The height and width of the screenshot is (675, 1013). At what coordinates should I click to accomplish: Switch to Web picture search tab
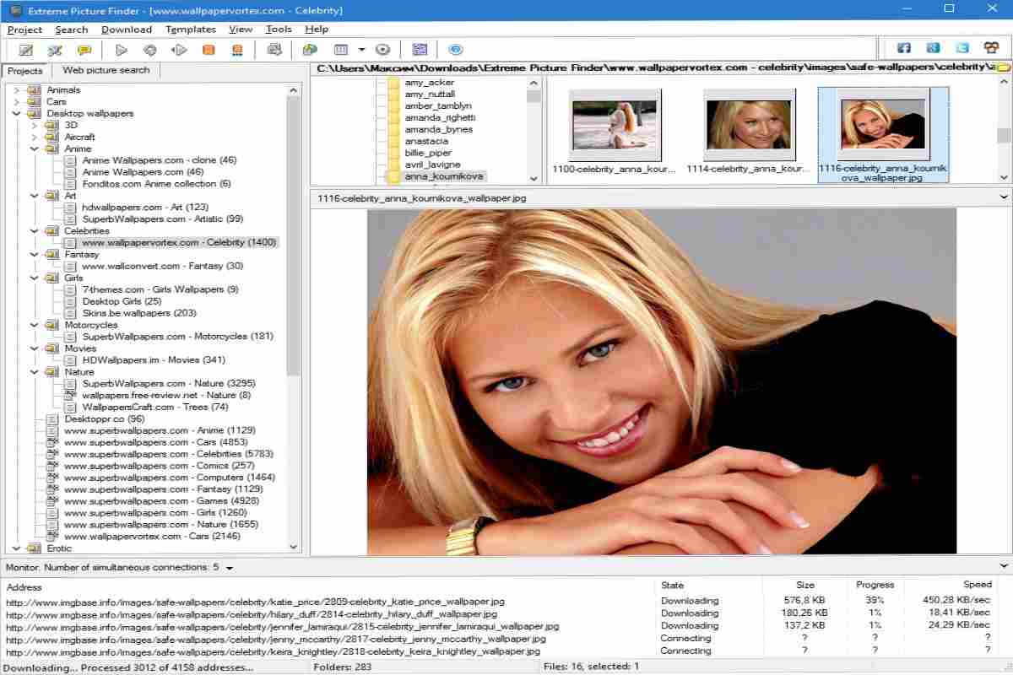[x=106, y=70]
